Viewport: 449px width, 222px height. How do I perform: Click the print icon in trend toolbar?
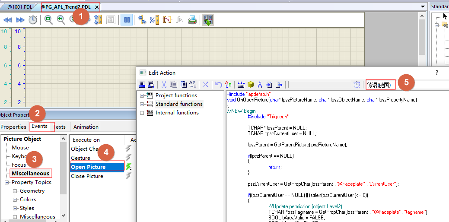[192, 20]
